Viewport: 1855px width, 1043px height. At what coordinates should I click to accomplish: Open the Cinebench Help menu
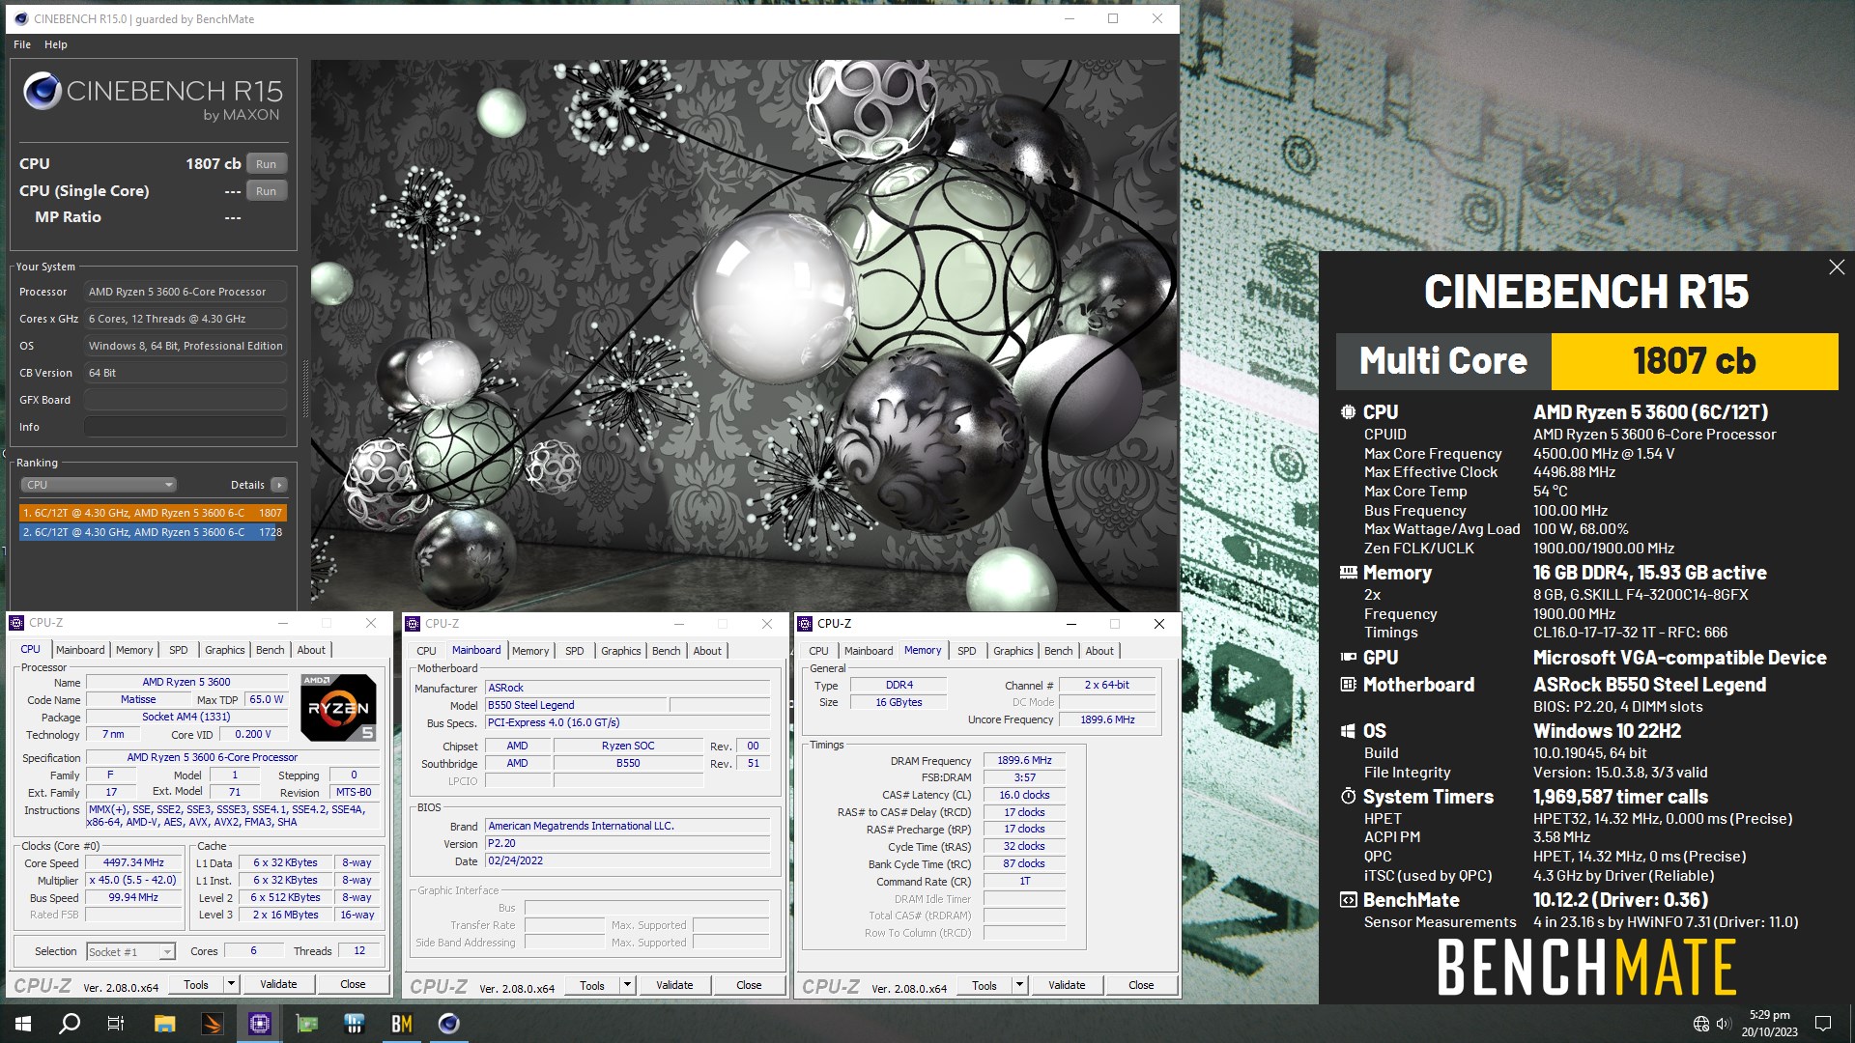pyautogui.click(x=56, y=44)
